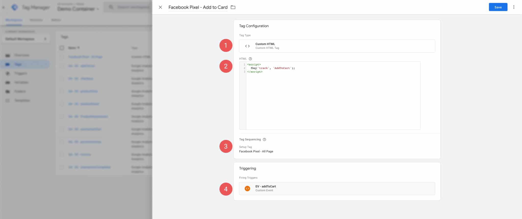Viewport: 522px width, 219px height.
Task: Click the 'Tag Sequencing' label
Action: click(250, 139)
